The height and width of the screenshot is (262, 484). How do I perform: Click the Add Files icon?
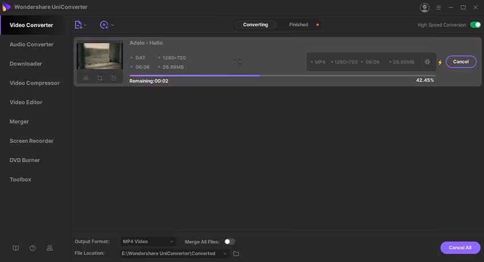[x=78, y=25]
